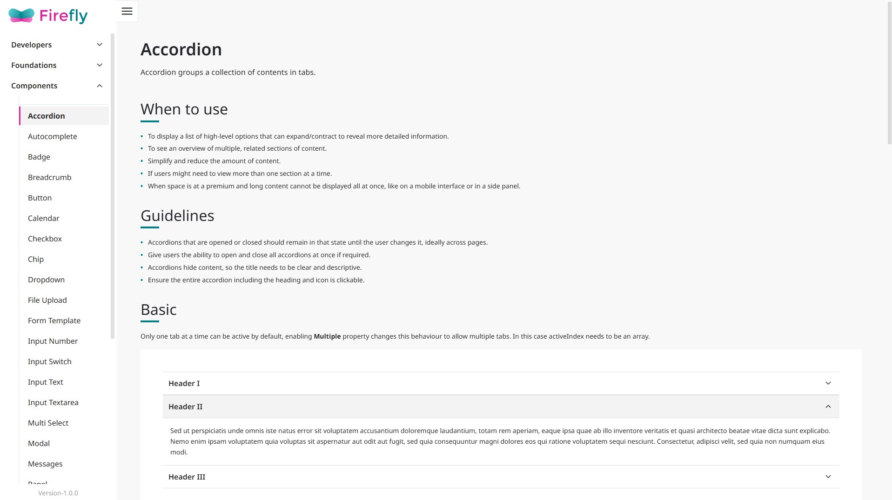Open the Input Switch page
Image resolution: width=892 pixels, height=500 pixels.
(x=50, y=361)
